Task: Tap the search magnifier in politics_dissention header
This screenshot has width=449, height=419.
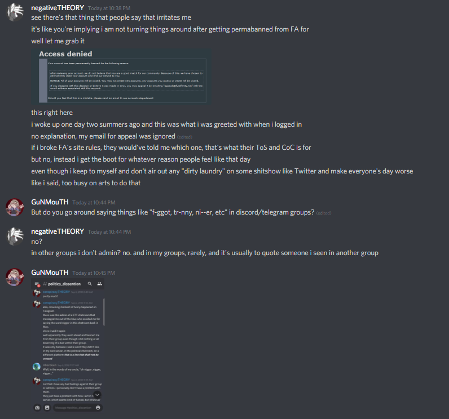Action: 90,284
